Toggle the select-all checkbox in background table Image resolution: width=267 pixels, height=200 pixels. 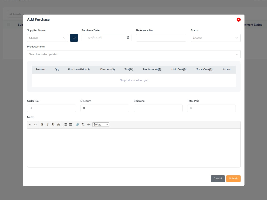coord(9,25)
